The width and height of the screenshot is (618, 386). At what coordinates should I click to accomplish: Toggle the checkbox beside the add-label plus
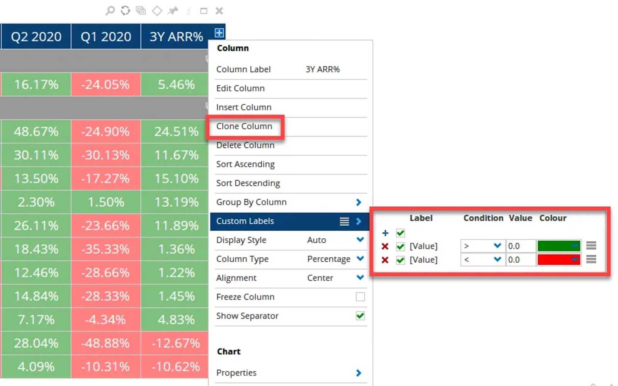click(x=401, y=233)
